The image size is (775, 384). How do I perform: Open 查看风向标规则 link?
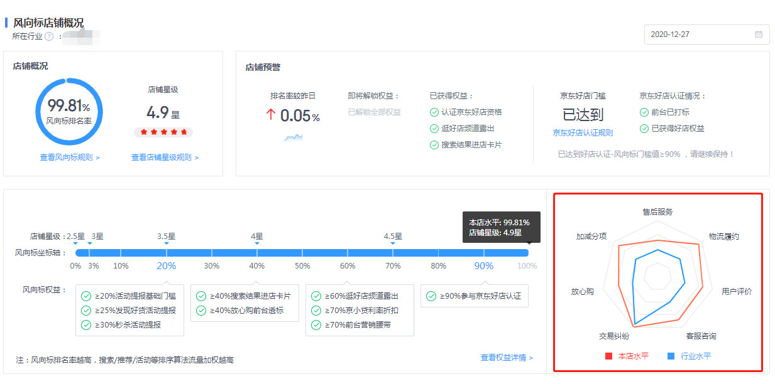[70, 157]
